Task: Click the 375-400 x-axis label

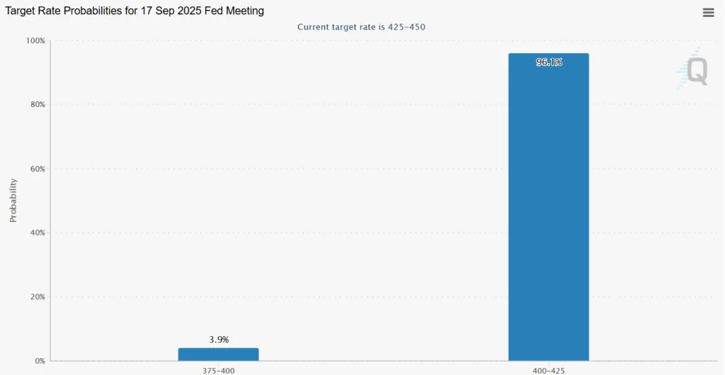Action: click(x=219, y=369)
